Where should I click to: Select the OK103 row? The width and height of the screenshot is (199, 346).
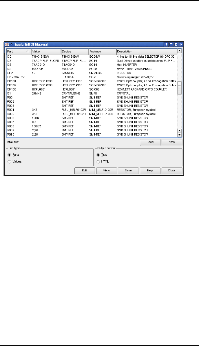(x=92, y=89)
